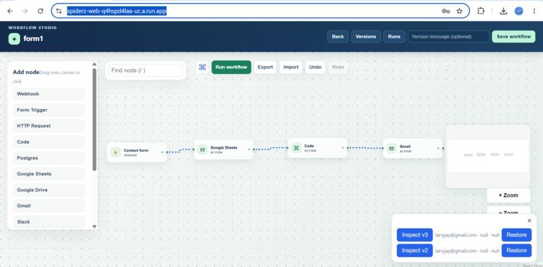Restore version v3
The height and width of the screenshot is (267, 543).
516,235
